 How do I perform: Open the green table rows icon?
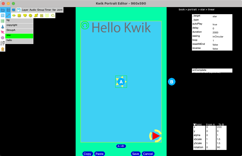pos(3,21)
